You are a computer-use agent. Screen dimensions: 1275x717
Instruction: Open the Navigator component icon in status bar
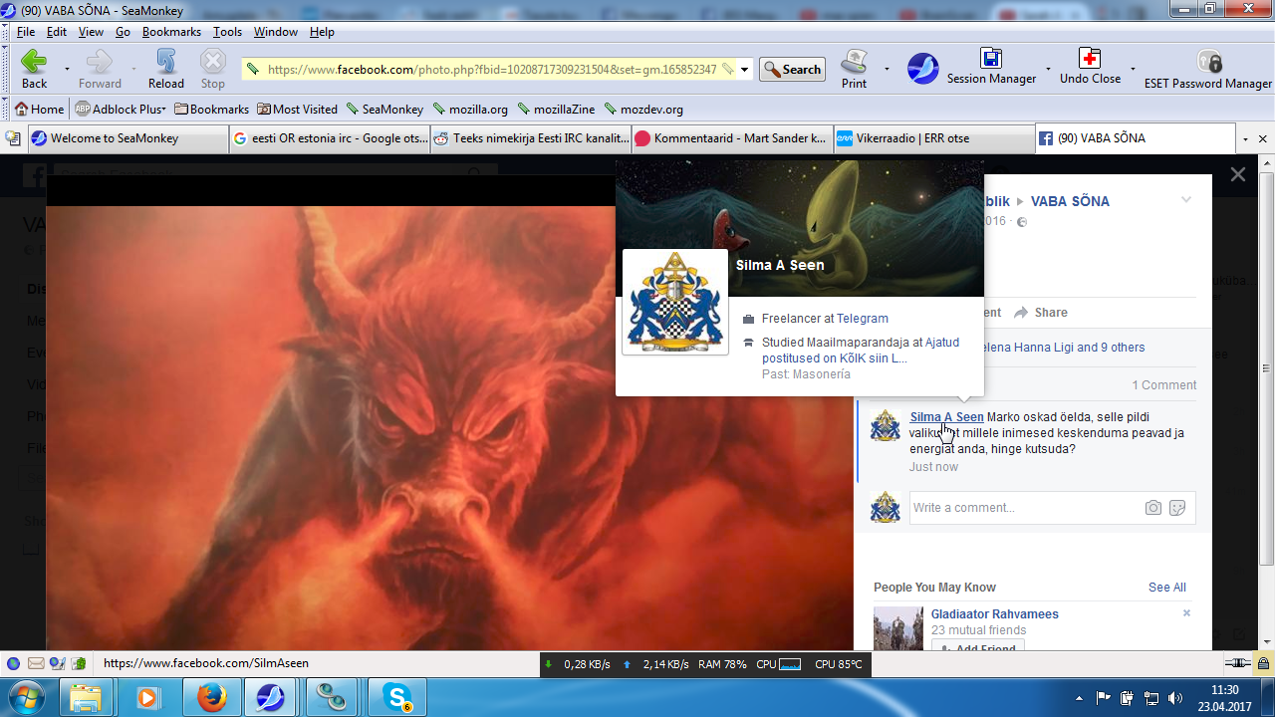pyautogui.click(x=14, y=663)
